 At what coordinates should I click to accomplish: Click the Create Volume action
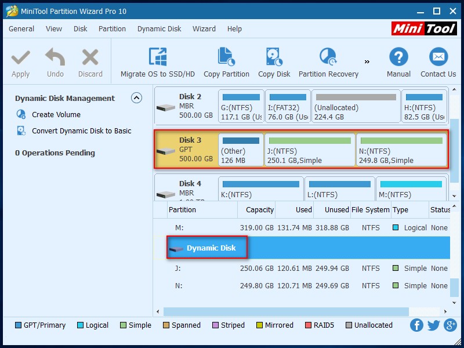pos(56,115)
